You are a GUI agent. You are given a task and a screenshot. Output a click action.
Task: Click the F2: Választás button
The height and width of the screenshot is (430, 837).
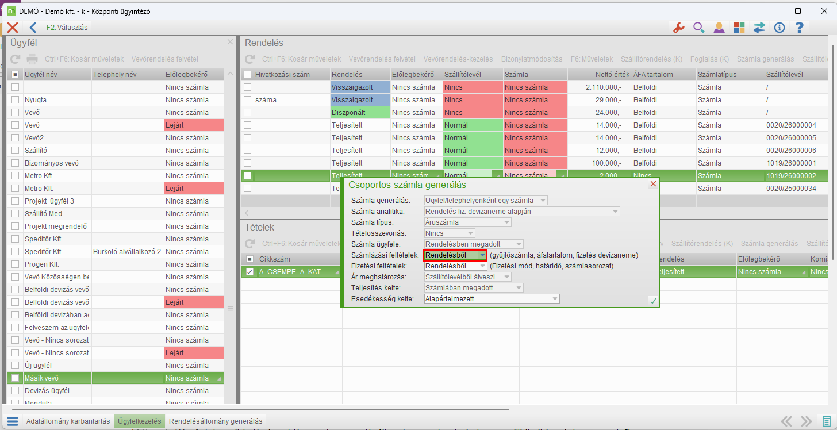click(67, 28)
